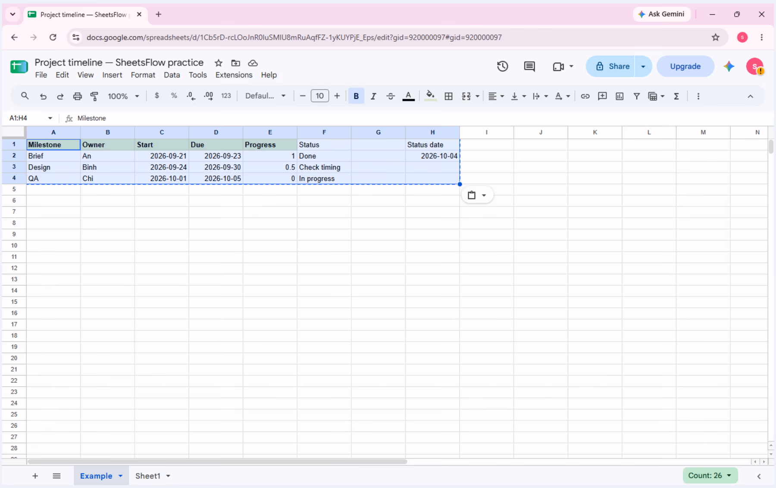776x488 pixels.
Task: Activate the paint format tool
Action: tap(94, 96)
